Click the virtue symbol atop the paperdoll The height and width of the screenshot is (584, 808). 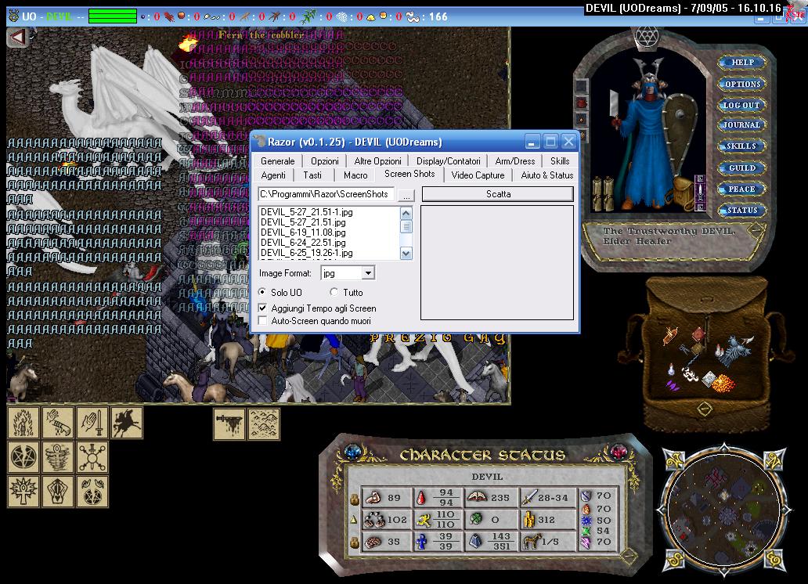(x=646, y=36)
